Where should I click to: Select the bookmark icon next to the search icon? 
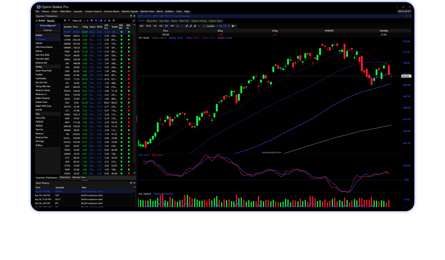96,20
